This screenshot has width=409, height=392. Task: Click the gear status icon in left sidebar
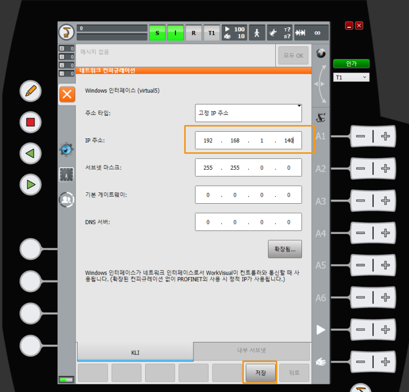[x=66, y=150]
